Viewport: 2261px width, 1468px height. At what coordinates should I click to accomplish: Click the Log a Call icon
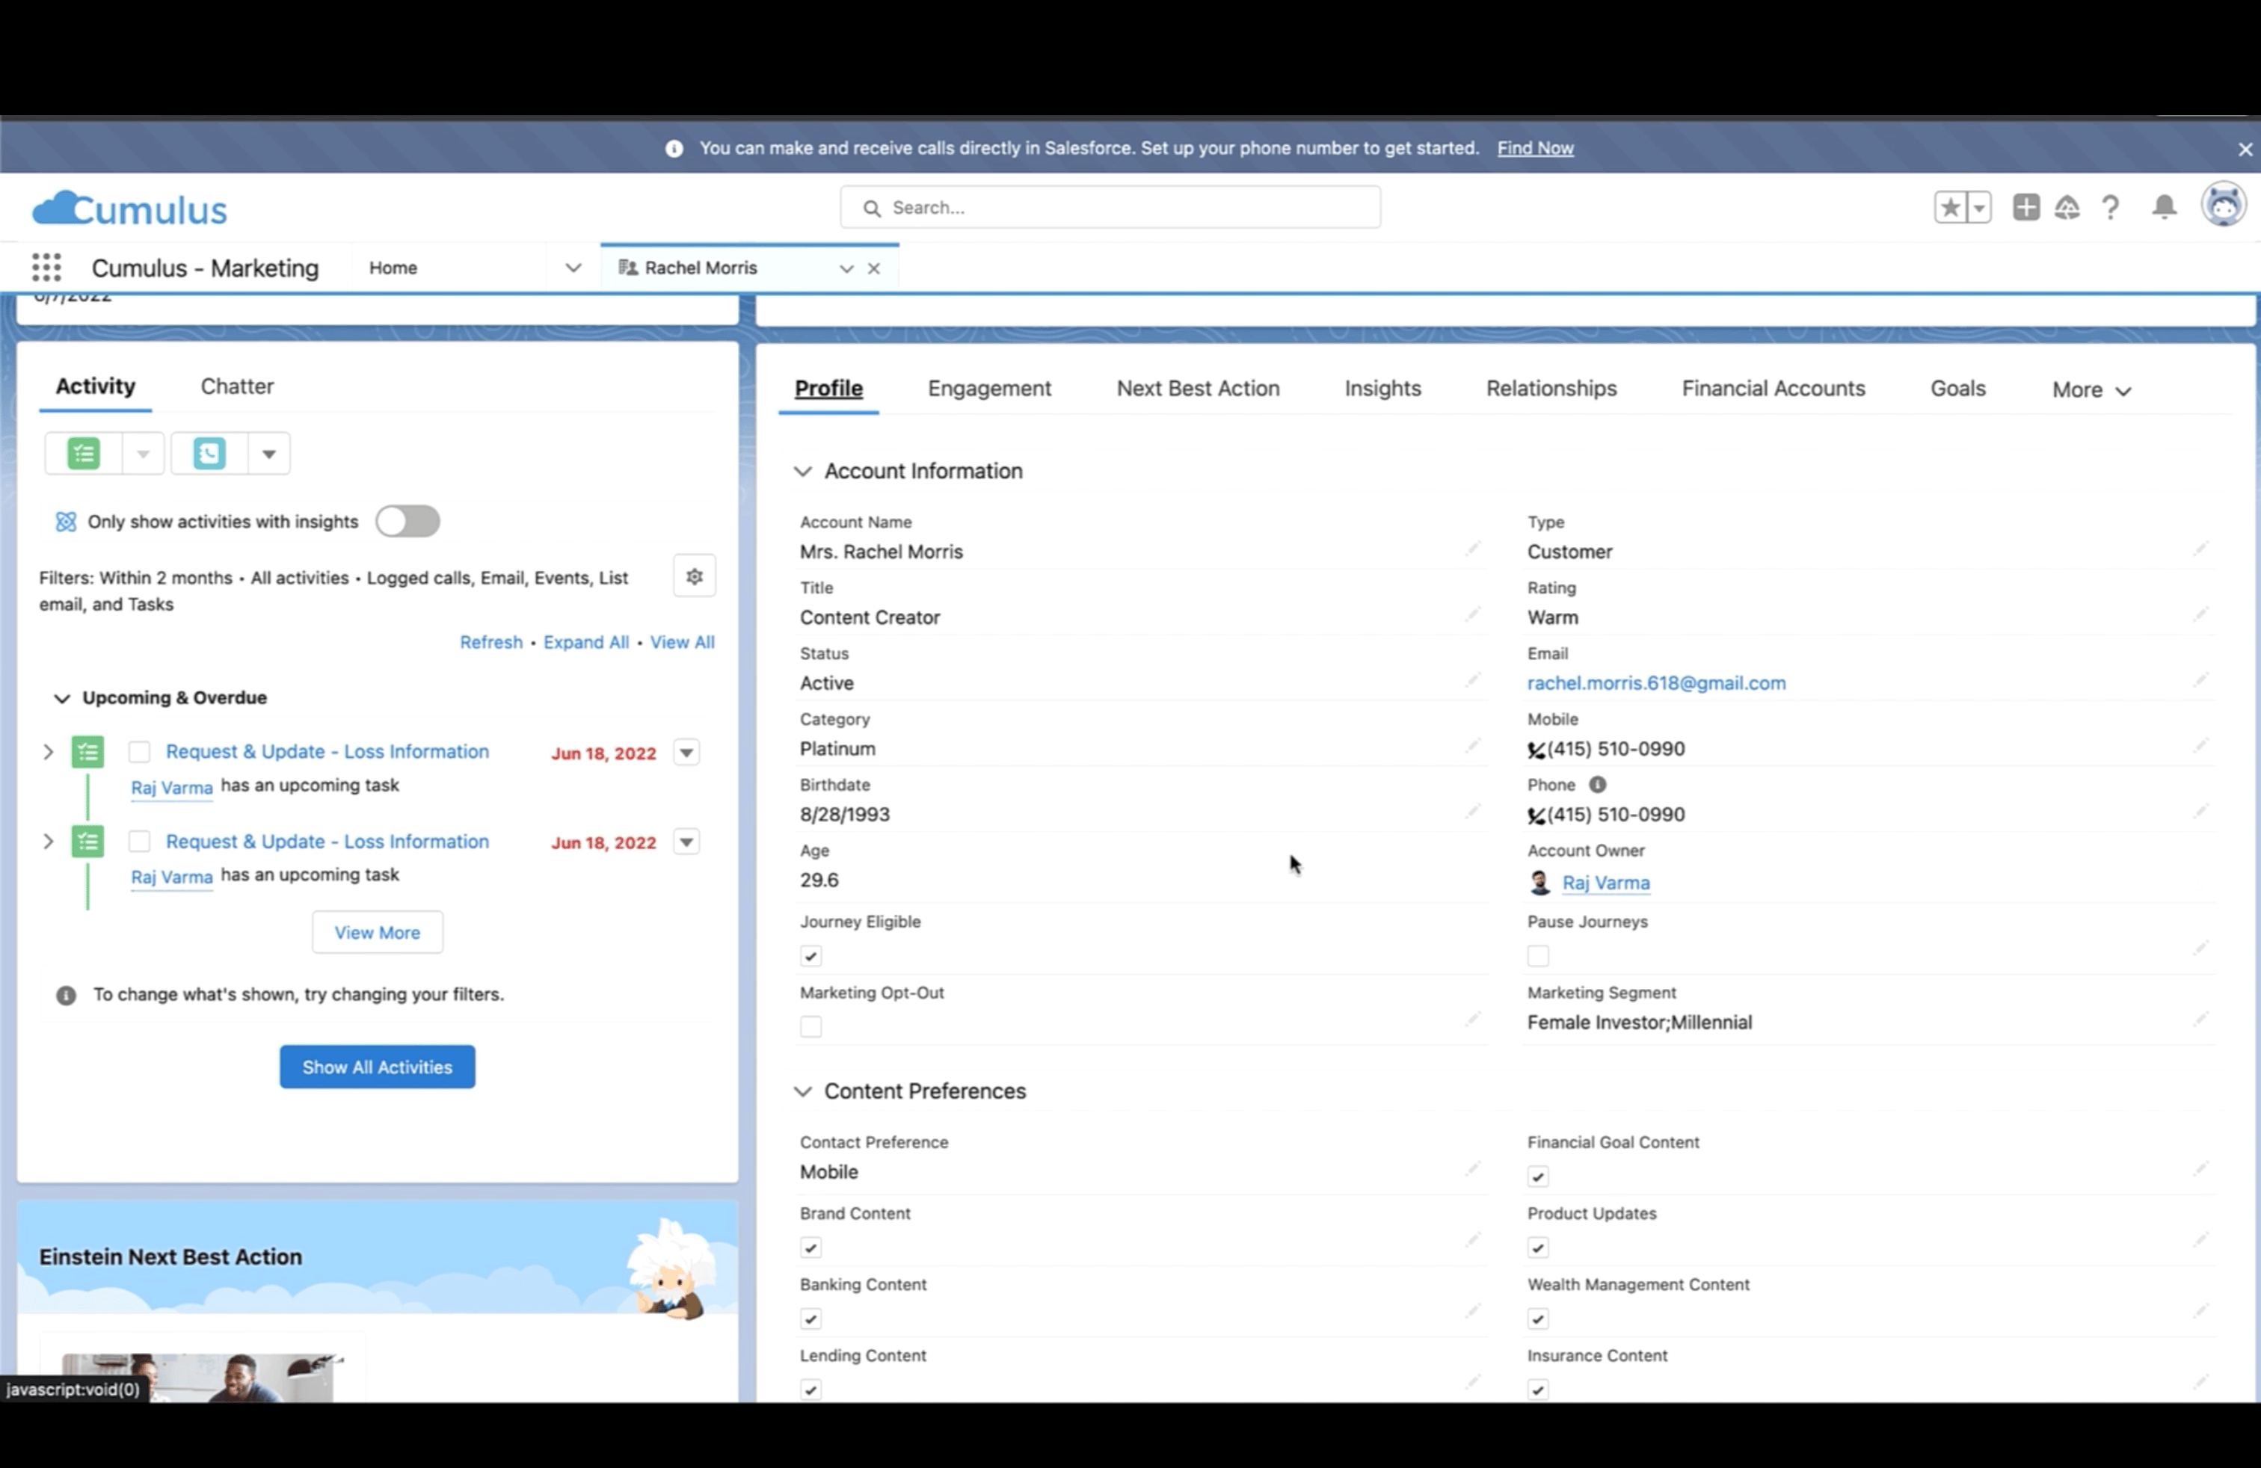point(209,454)
